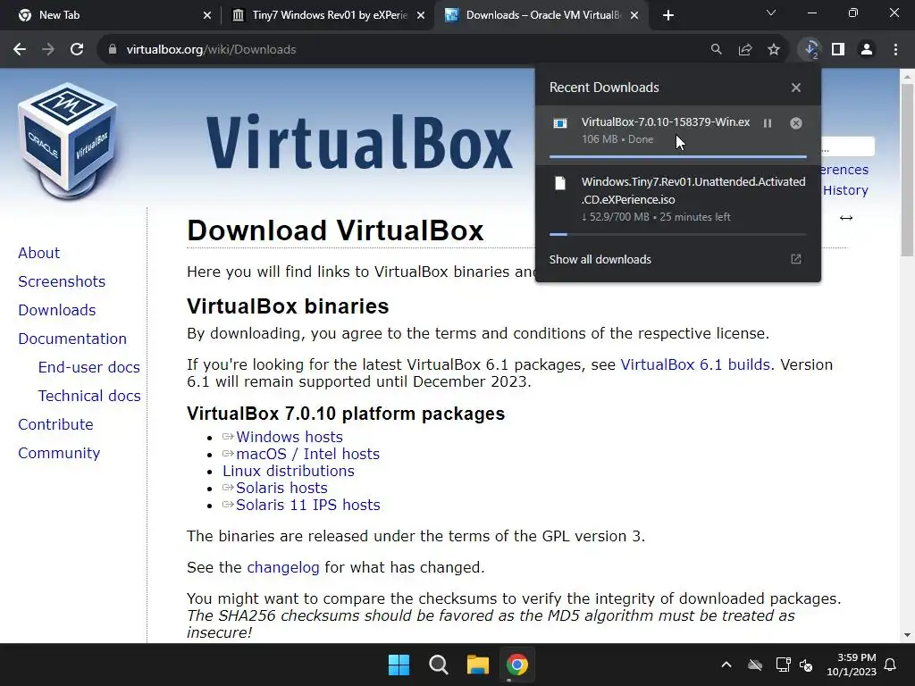Image resolution: width=915 pixels, height=686 pixels.
Task: Open End-user docs link
Action: pyautogui.click(x=88, y=367)
